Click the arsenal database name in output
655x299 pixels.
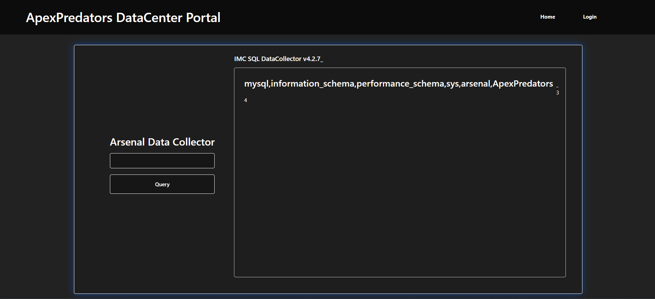(475, 84)
